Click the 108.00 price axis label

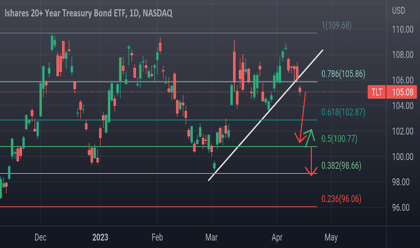(x=402, y=55)
